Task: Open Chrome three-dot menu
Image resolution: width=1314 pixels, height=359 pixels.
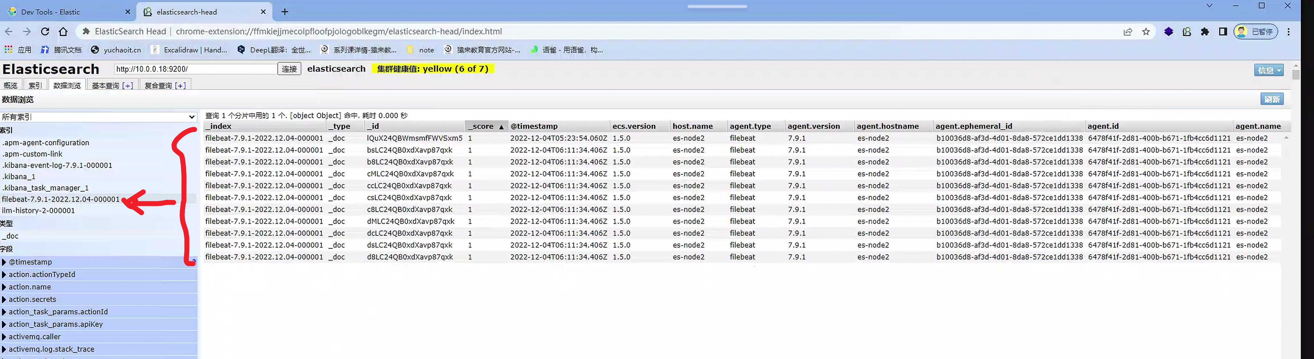Action: pos(1288,31)
